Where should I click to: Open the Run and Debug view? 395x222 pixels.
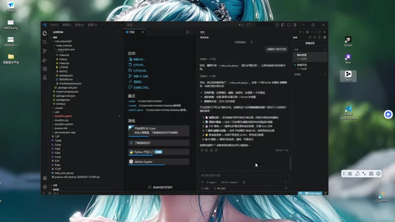(x=45, y=60)
